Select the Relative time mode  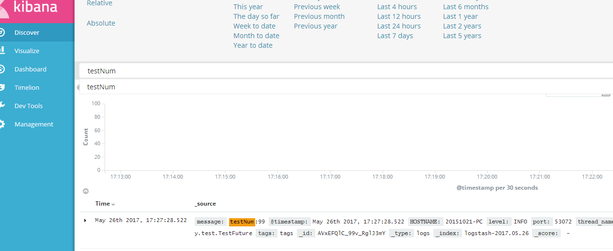pos(99,3)
